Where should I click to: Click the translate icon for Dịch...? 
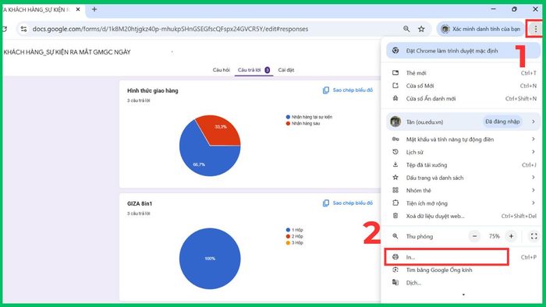(395, 282)
